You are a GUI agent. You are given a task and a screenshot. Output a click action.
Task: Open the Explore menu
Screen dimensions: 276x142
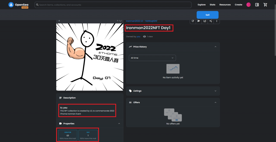tap(202, 5)
